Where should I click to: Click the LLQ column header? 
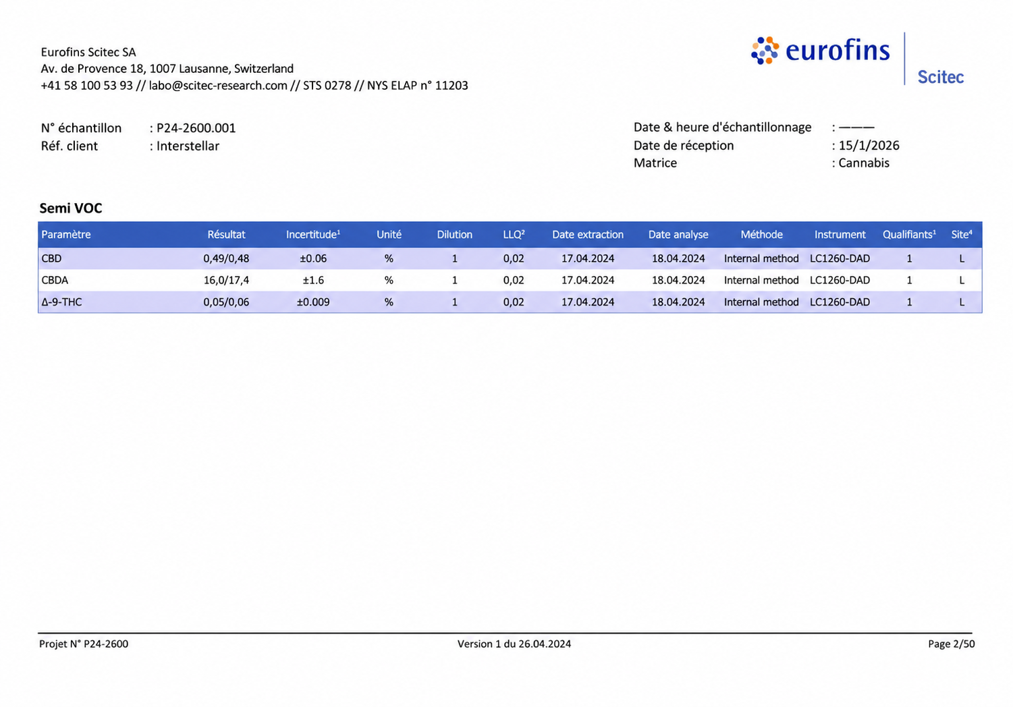[x=514, y=235]
